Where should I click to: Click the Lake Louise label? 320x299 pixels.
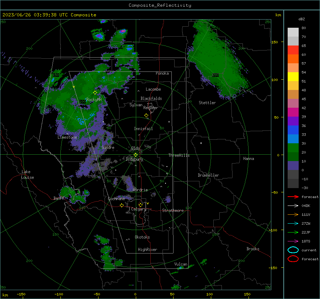coord(27,175)
